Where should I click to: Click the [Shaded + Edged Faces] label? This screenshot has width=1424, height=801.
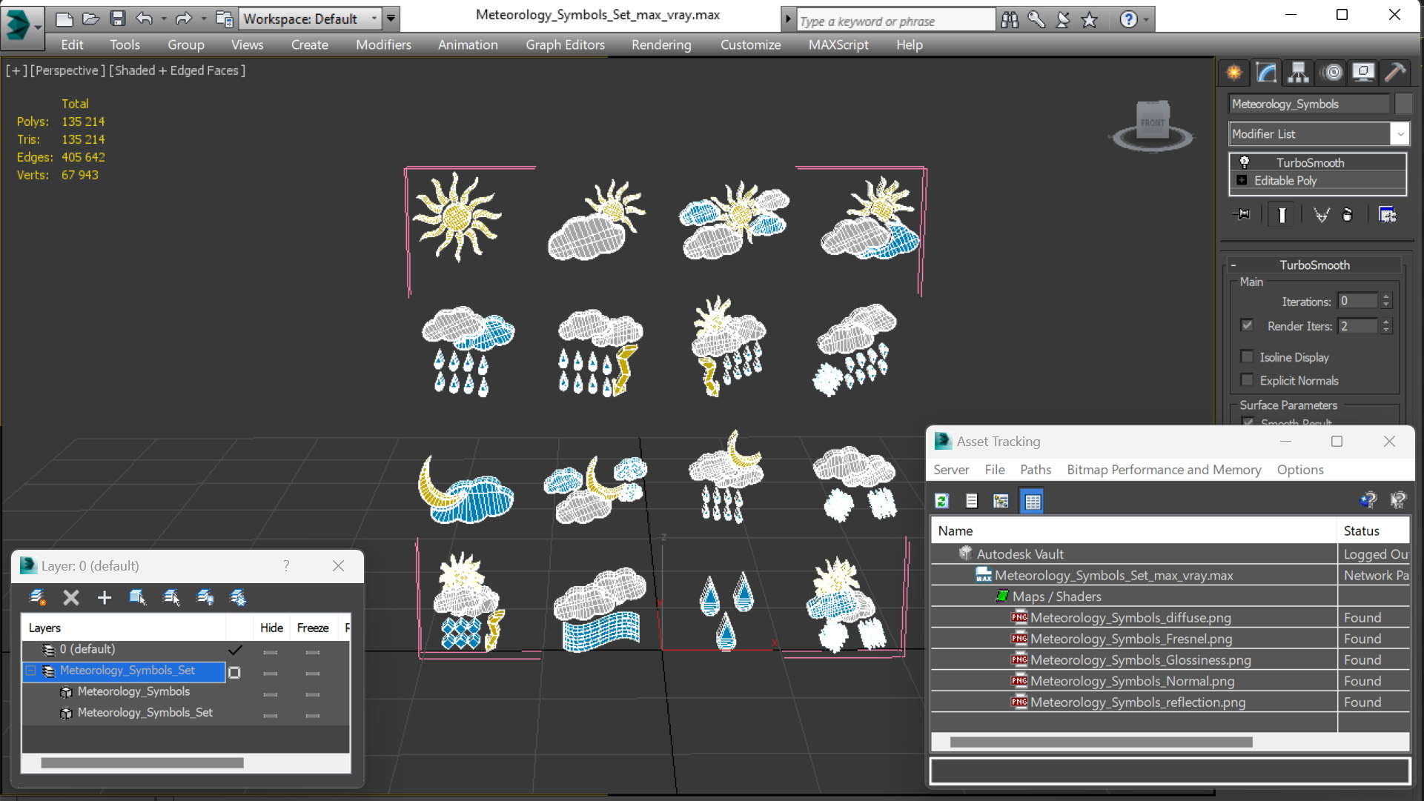click(x=177, y=70)
